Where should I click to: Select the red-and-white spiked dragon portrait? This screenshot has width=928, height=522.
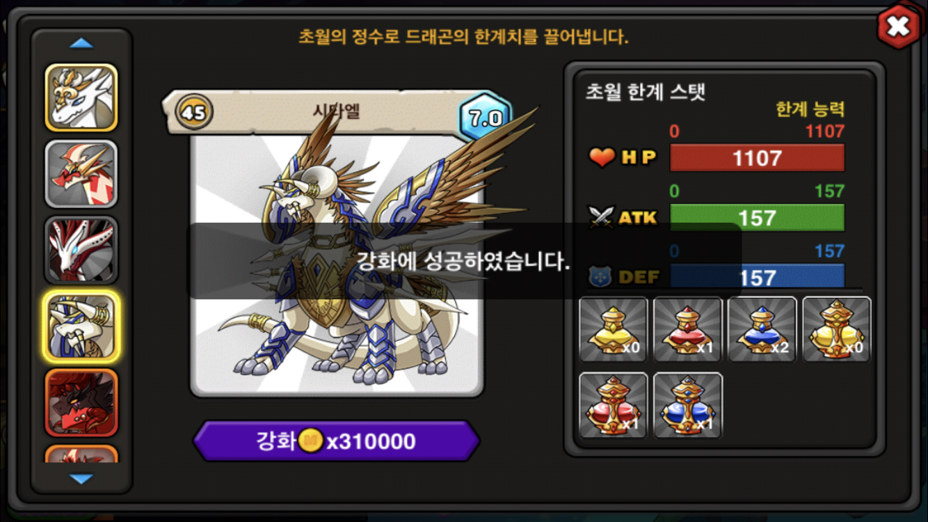point(81,174)
